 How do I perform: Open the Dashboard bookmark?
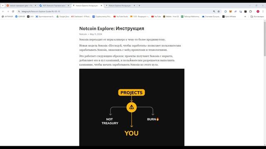point(81,17)
